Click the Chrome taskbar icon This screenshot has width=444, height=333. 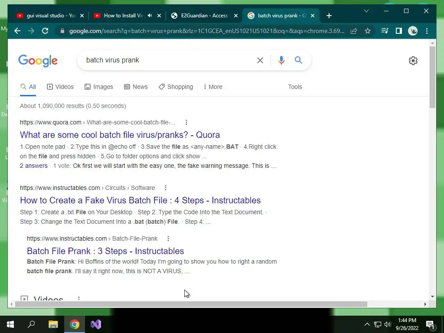coord(75,324)
